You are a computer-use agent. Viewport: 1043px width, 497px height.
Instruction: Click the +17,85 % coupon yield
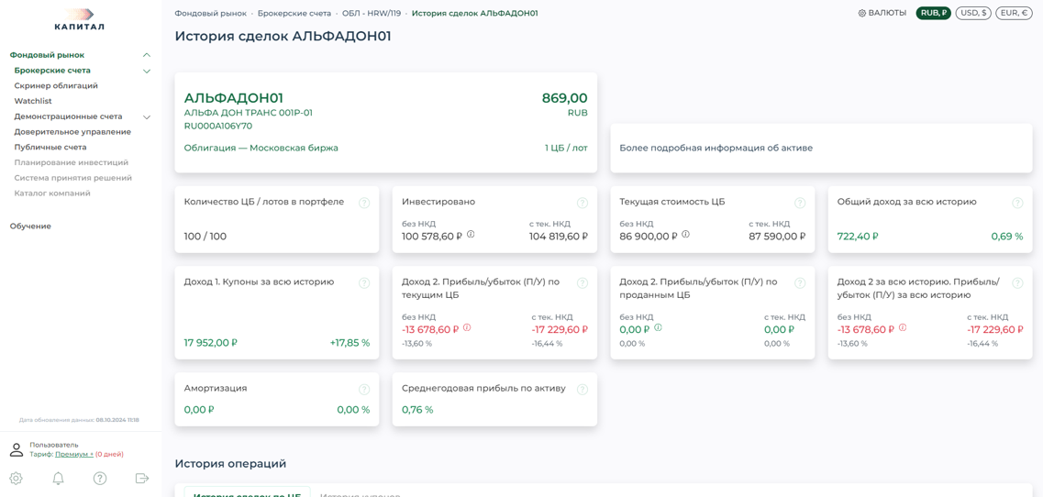pyautogui.click(x=350, y=343)
